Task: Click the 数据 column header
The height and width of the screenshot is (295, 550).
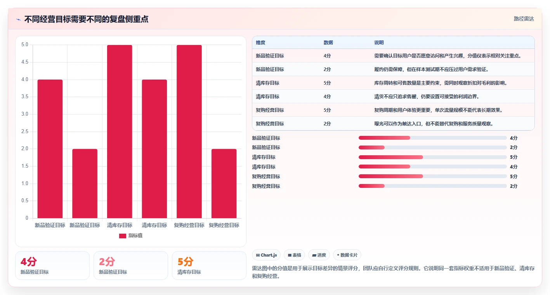Action: [328, 43]
